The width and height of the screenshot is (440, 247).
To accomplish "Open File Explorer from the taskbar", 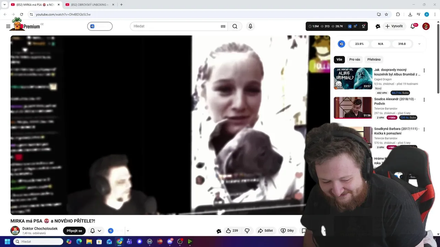I will click(x=89, y=242).
